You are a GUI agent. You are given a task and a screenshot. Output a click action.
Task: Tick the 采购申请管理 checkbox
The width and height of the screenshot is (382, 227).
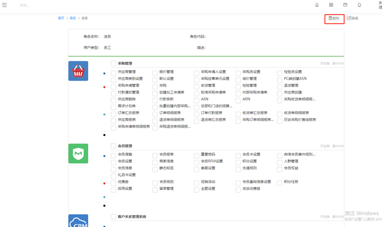pyautogui.click(x=113, y=86)
